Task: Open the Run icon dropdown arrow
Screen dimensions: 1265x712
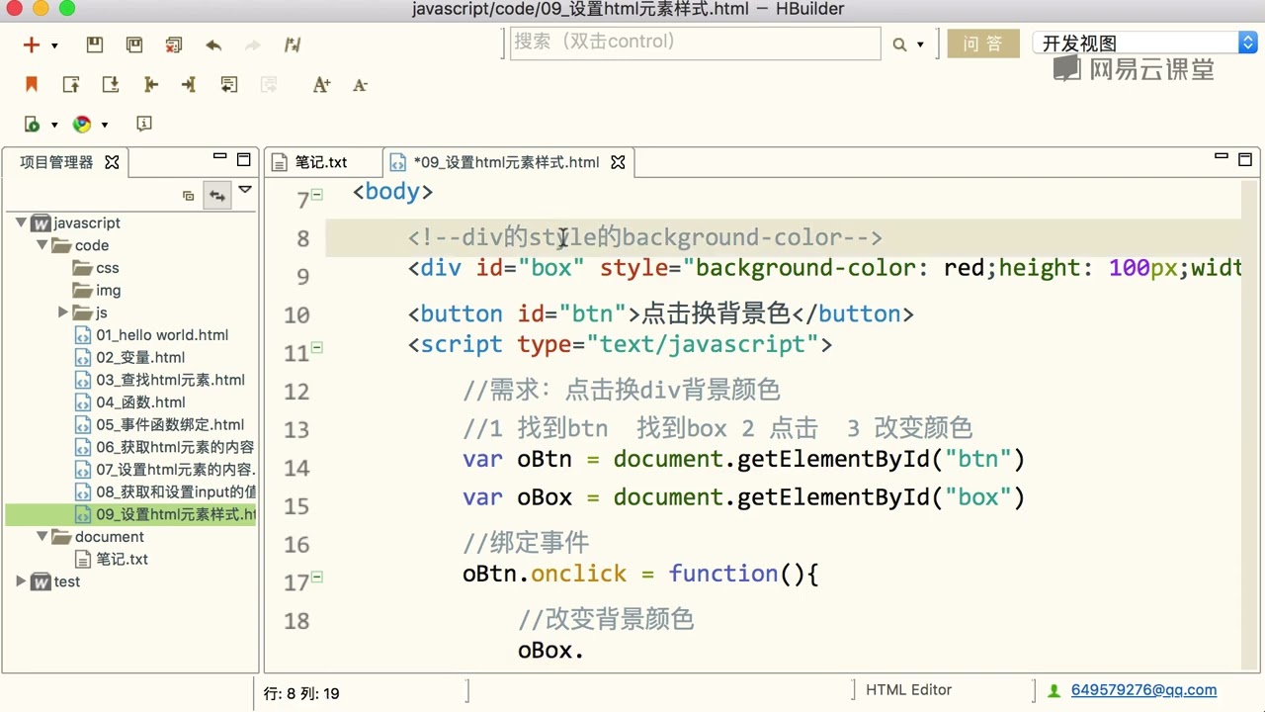Action: (54, 125)
